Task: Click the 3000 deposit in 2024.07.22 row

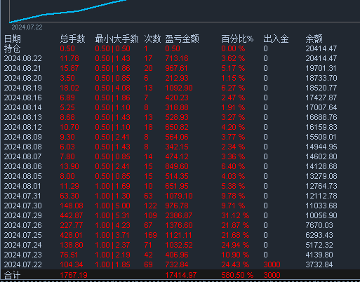Action: pyautogui.click(x=272, y=264)
